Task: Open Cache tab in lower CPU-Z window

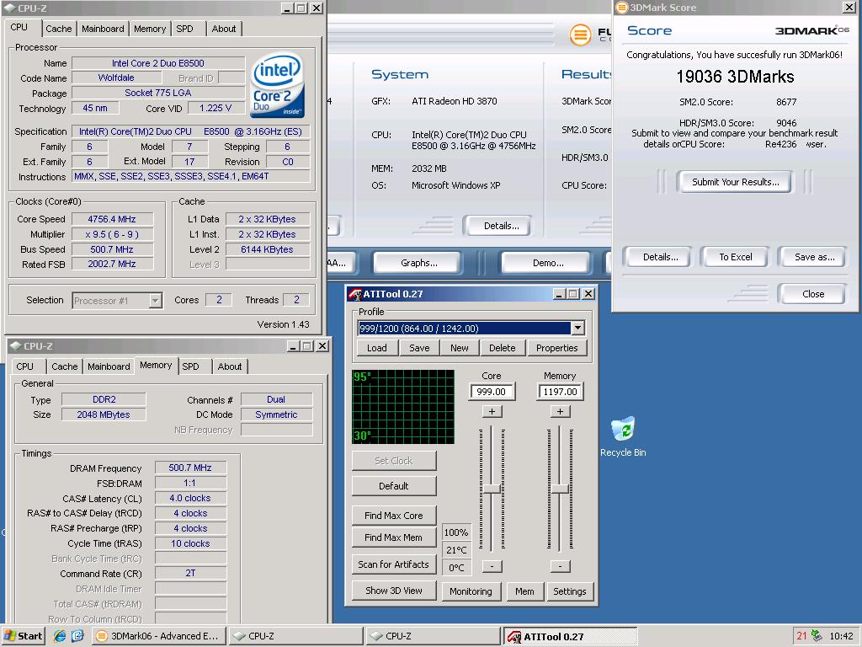Action: click(x=64, y=366)
